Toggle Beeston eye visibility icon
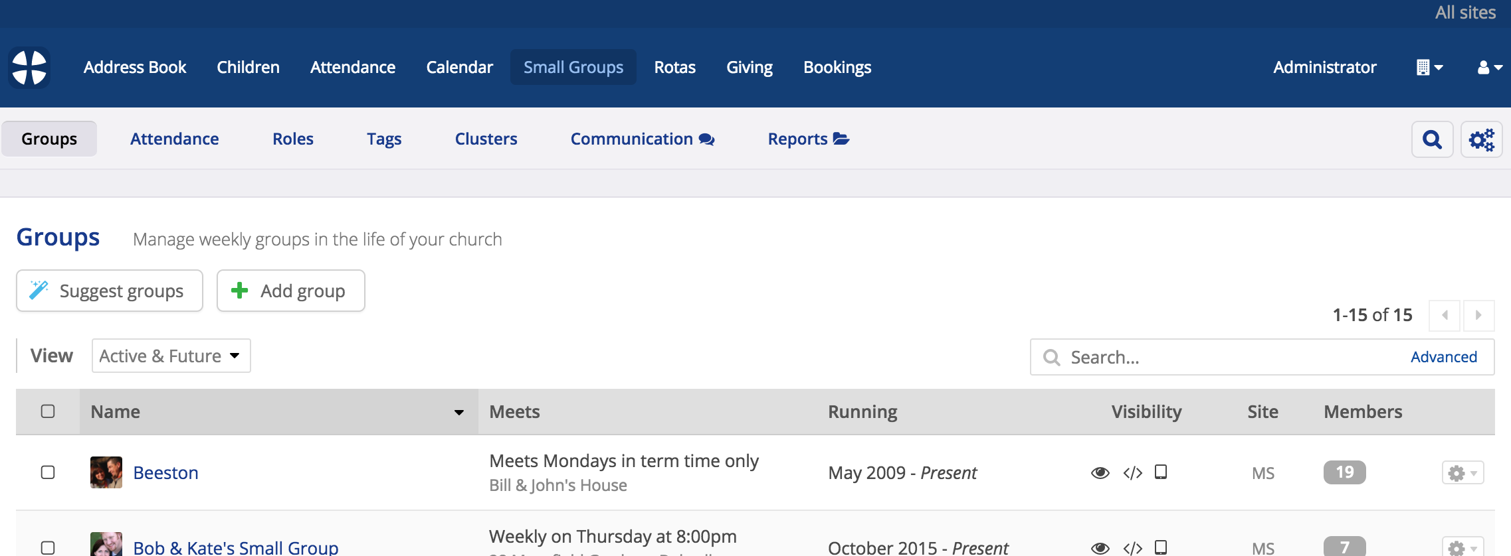The height and width of the screenshot is (556, 1511). (x=1100, y=472)
